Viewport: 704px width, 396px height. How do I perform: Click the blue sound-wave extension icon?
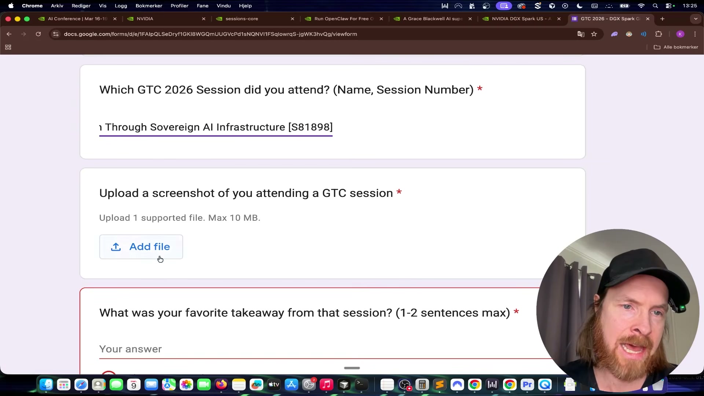click(643, 34)
